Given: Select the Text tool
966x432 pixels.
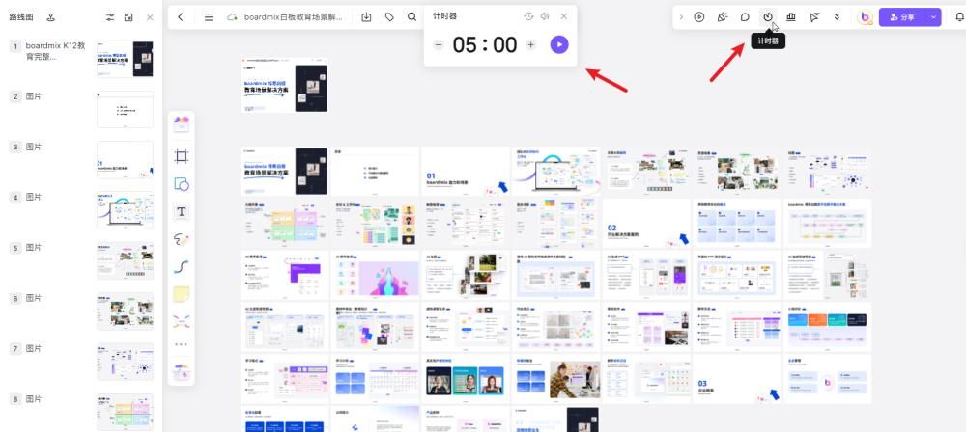Looking at the screenshot, I should tap(182, 212).
